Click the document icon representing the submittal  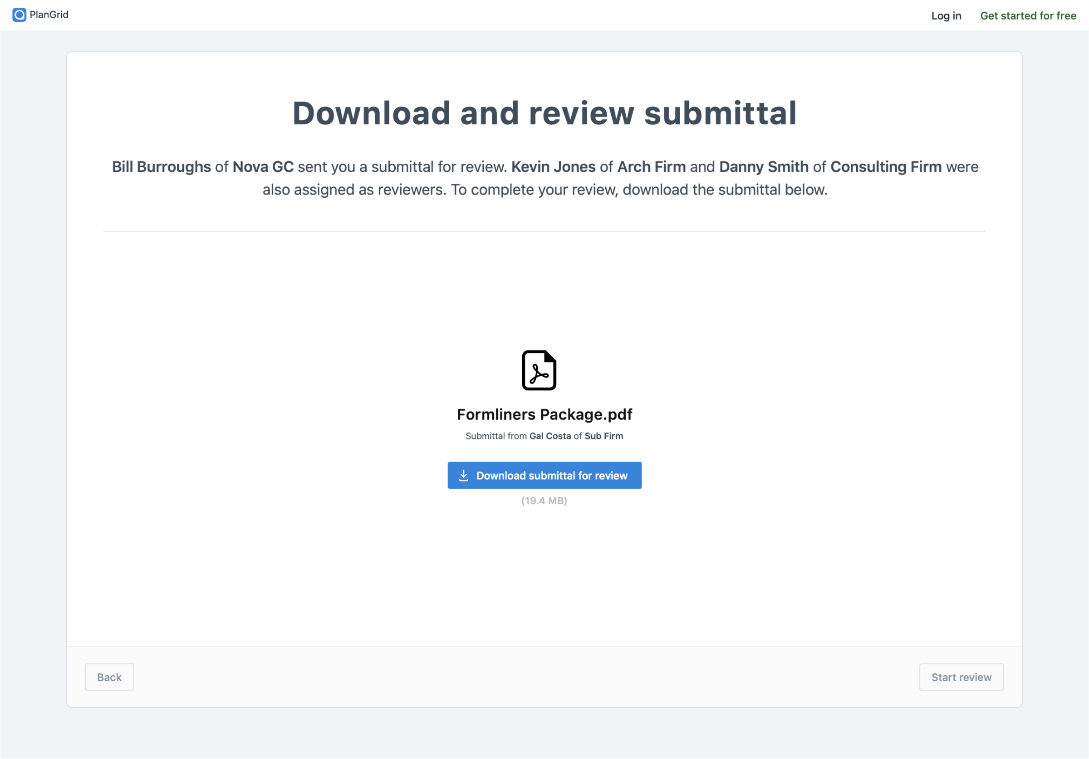click(x=539, y=370)
